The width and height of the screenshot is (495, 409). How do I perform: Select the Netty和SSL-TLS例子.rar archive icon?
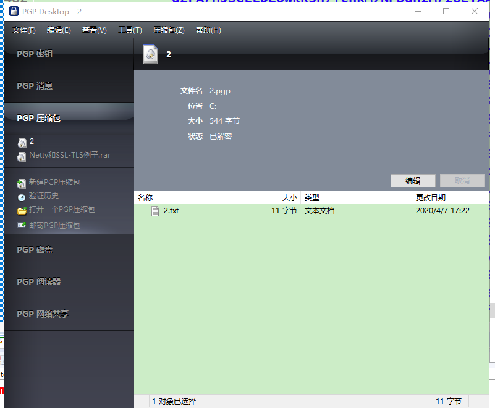(x=22, y=155)
